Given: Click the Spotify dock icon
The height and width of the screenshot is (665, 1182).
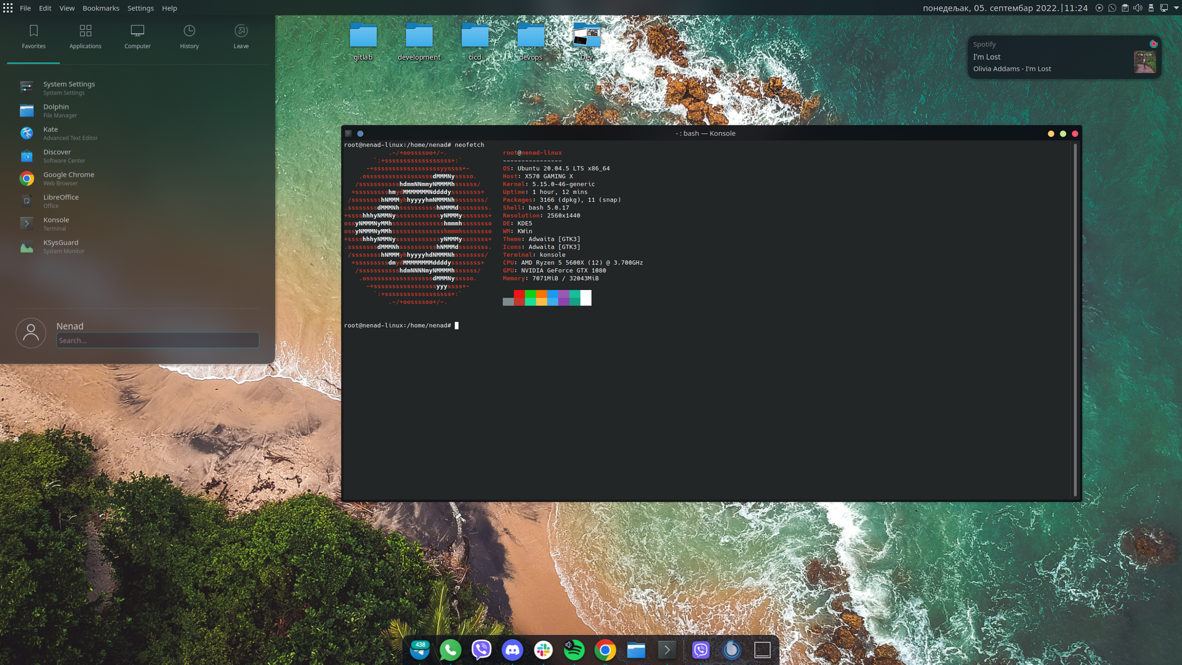Looking at the screenshot, I should click(574, 650).
